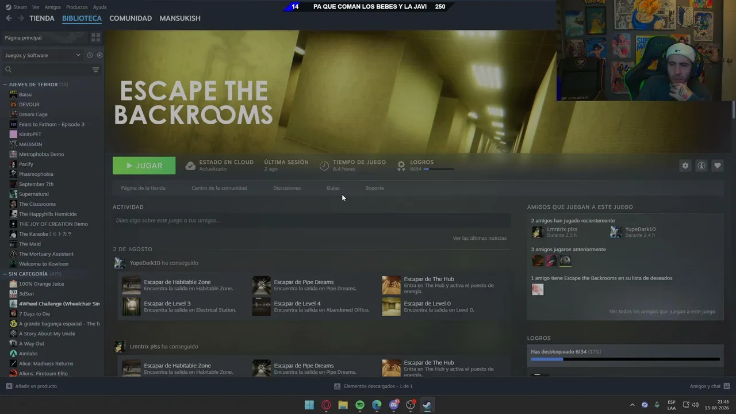Open Centro de la comunidad link
Image resolution: width=736 pixels, height=414 pixels.
219,188
